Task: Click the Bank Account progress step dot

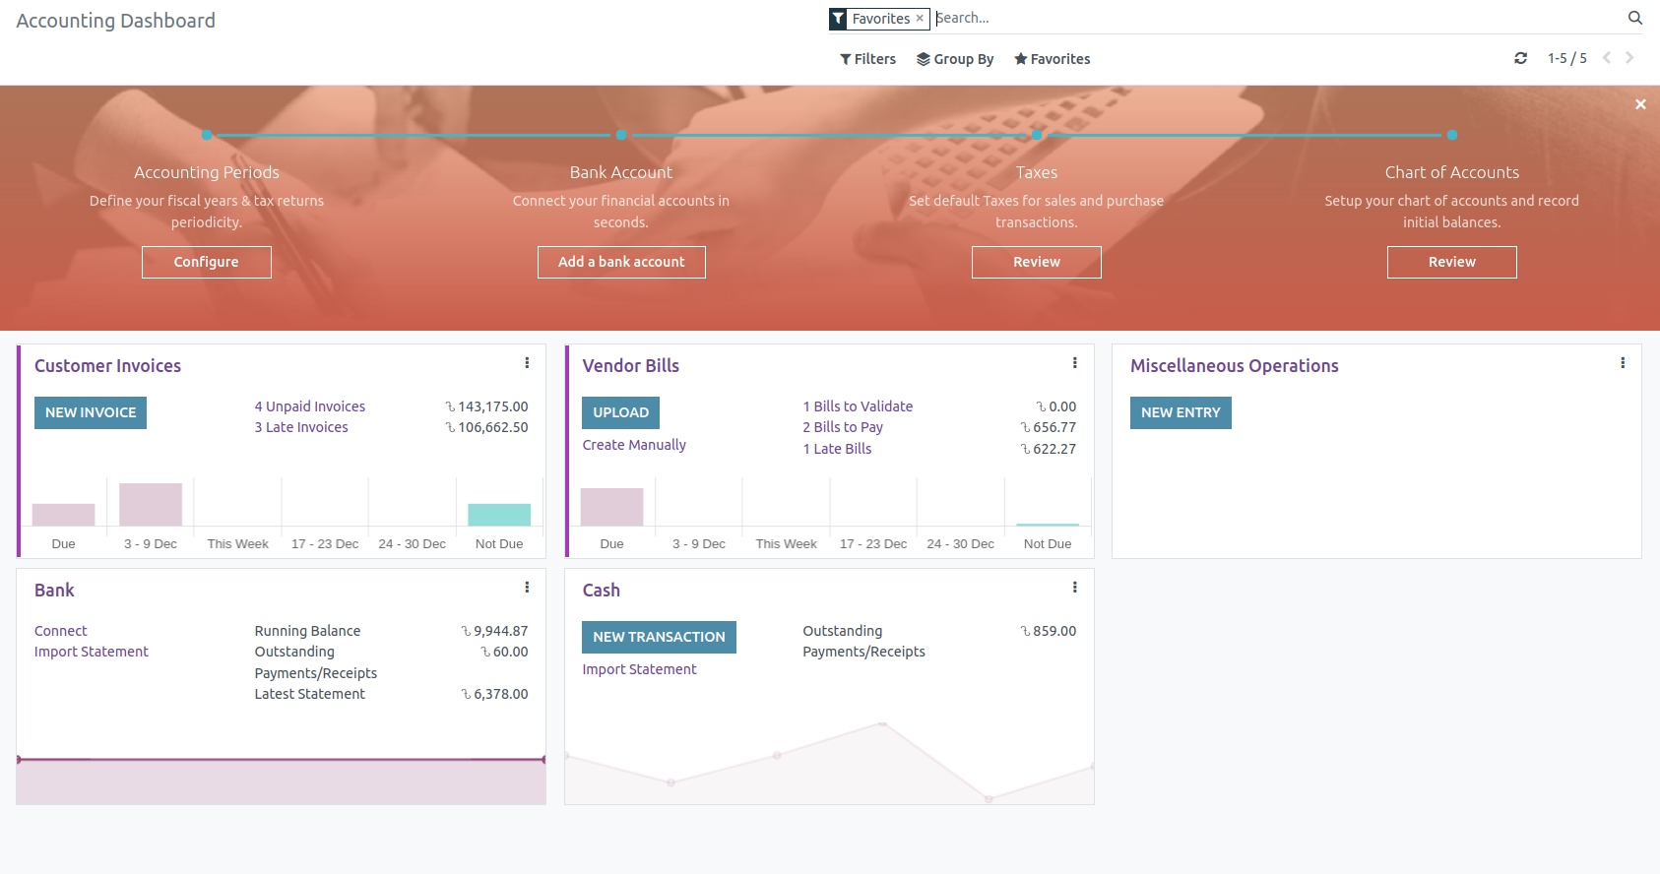Action: point(621,135)
